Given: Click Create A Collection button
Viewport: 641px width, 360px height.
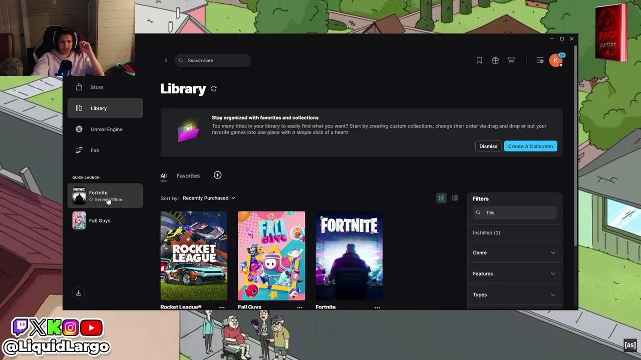Looking at the screenshot, I should [530, 146].
